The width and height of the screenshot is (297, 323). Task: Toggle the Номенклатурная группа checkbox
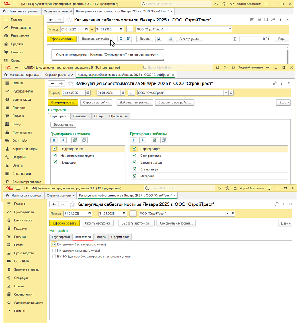click(55, 155)
